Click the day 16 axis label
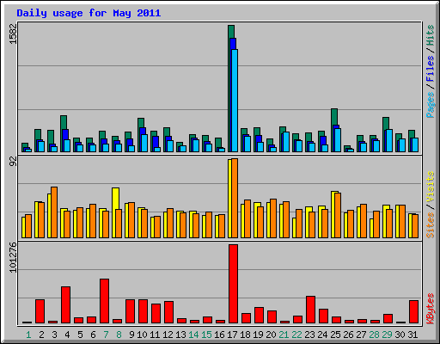The height and width of the screenshot is (344, 440). click(219, 335)
